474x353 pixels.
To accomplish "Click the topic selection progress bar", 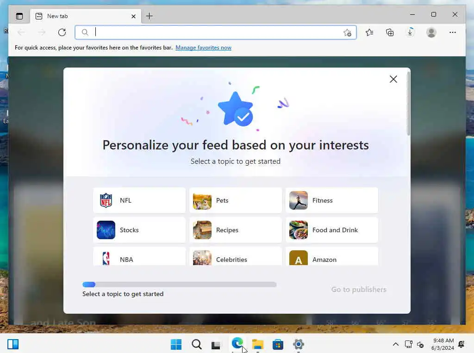I will (x=180, y=285).
